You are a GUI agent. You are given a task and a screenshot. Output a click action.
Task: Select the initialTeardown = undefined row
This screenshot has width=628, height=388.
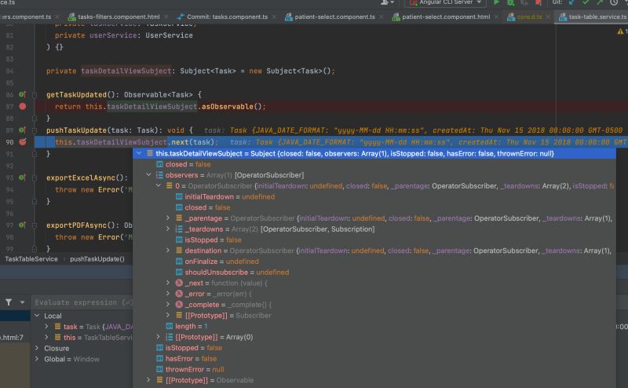[x=374, y=196]
